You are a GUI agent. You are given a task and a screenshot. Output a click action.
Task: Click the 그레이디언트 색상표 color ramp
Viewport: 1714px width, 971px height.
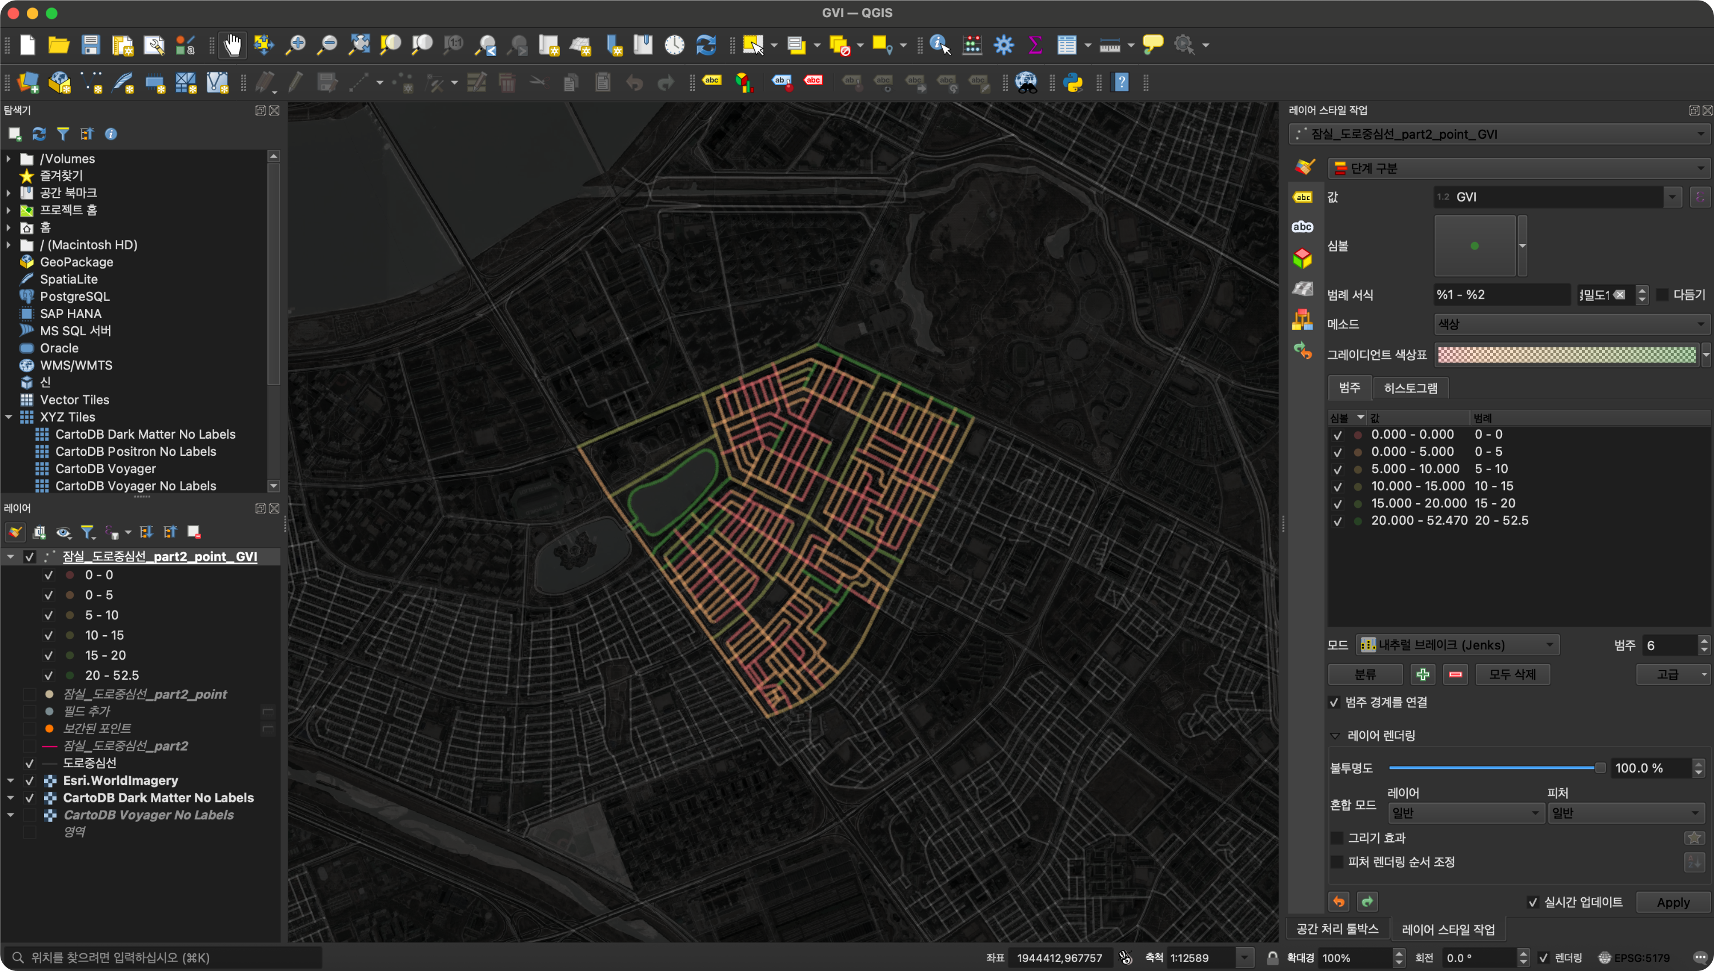coord(1565,355)
